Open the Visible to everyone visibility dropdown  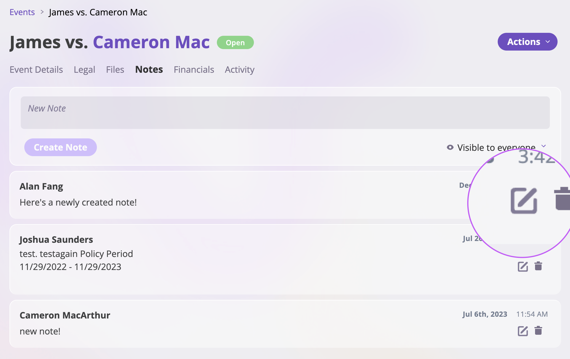point(497,147)
